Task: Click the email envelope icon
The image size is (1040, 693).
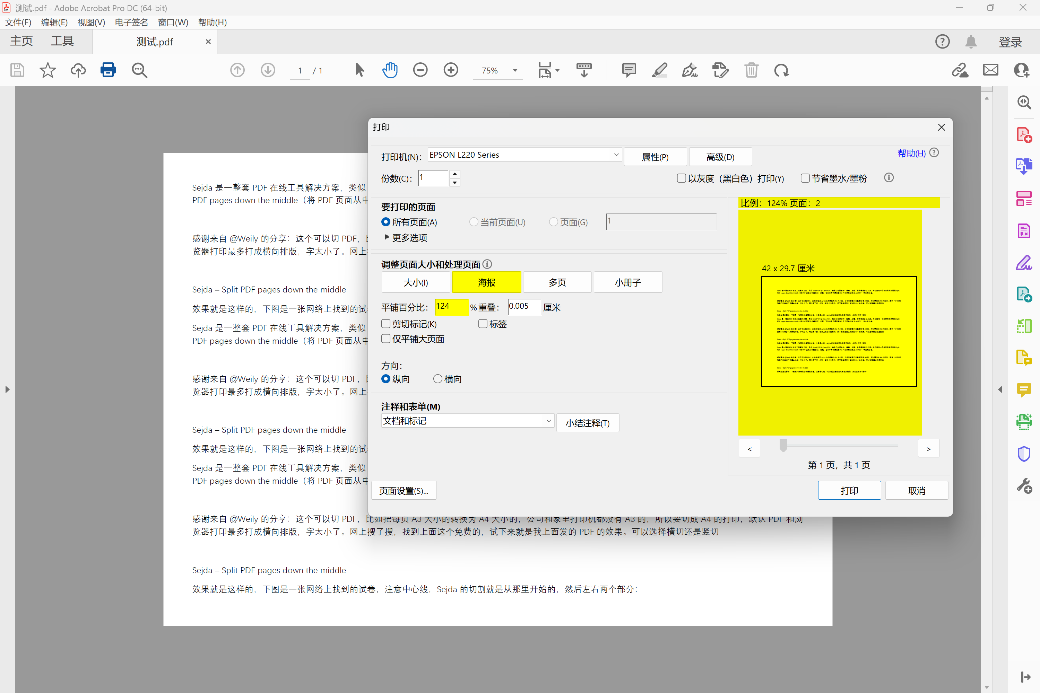Action: [990, 70]
